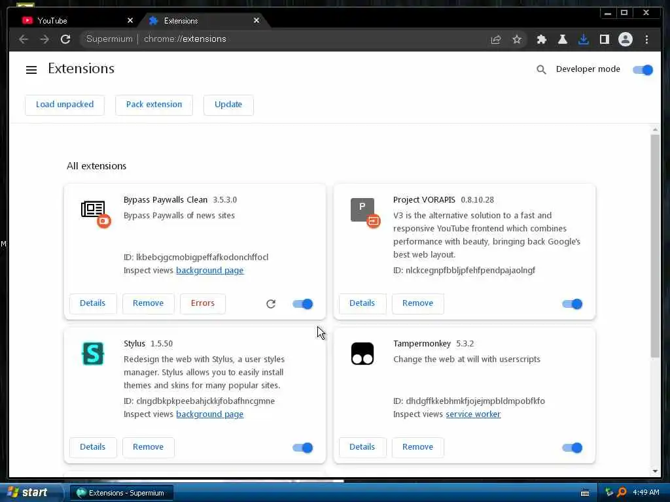Reload the Bypass Paywalls Clean extension

(x=270, y=304)
